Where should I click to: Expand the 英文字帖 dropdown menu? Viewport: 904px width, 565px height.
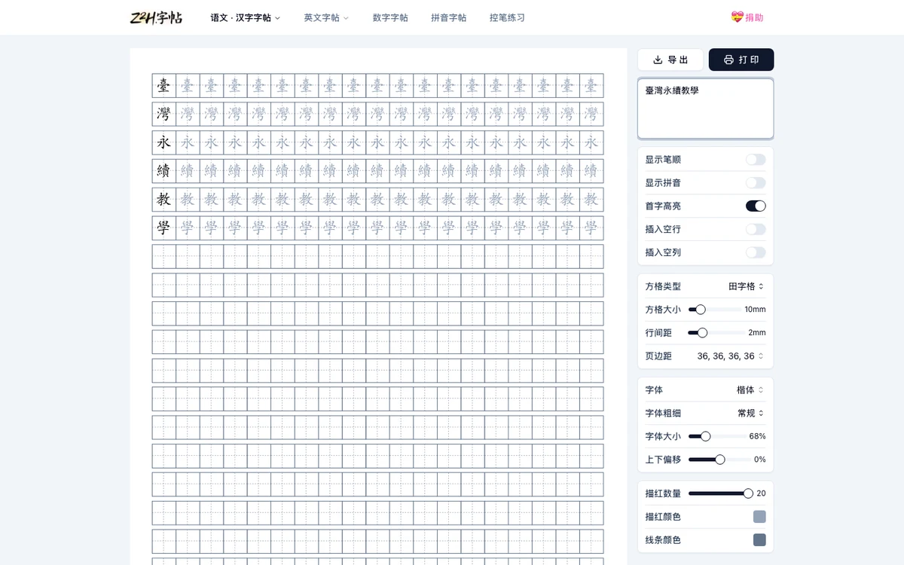326,17
